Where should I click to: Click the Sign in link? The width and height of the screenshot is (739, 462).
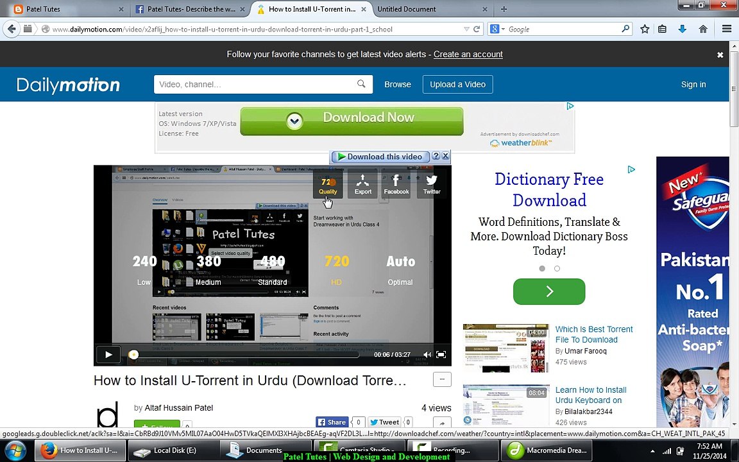693,85
